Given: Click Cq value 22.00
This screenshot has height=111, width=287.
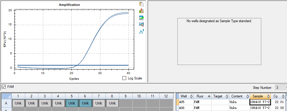Looking at the screenshot, I should pyautogui.click(x=278, y=108).
